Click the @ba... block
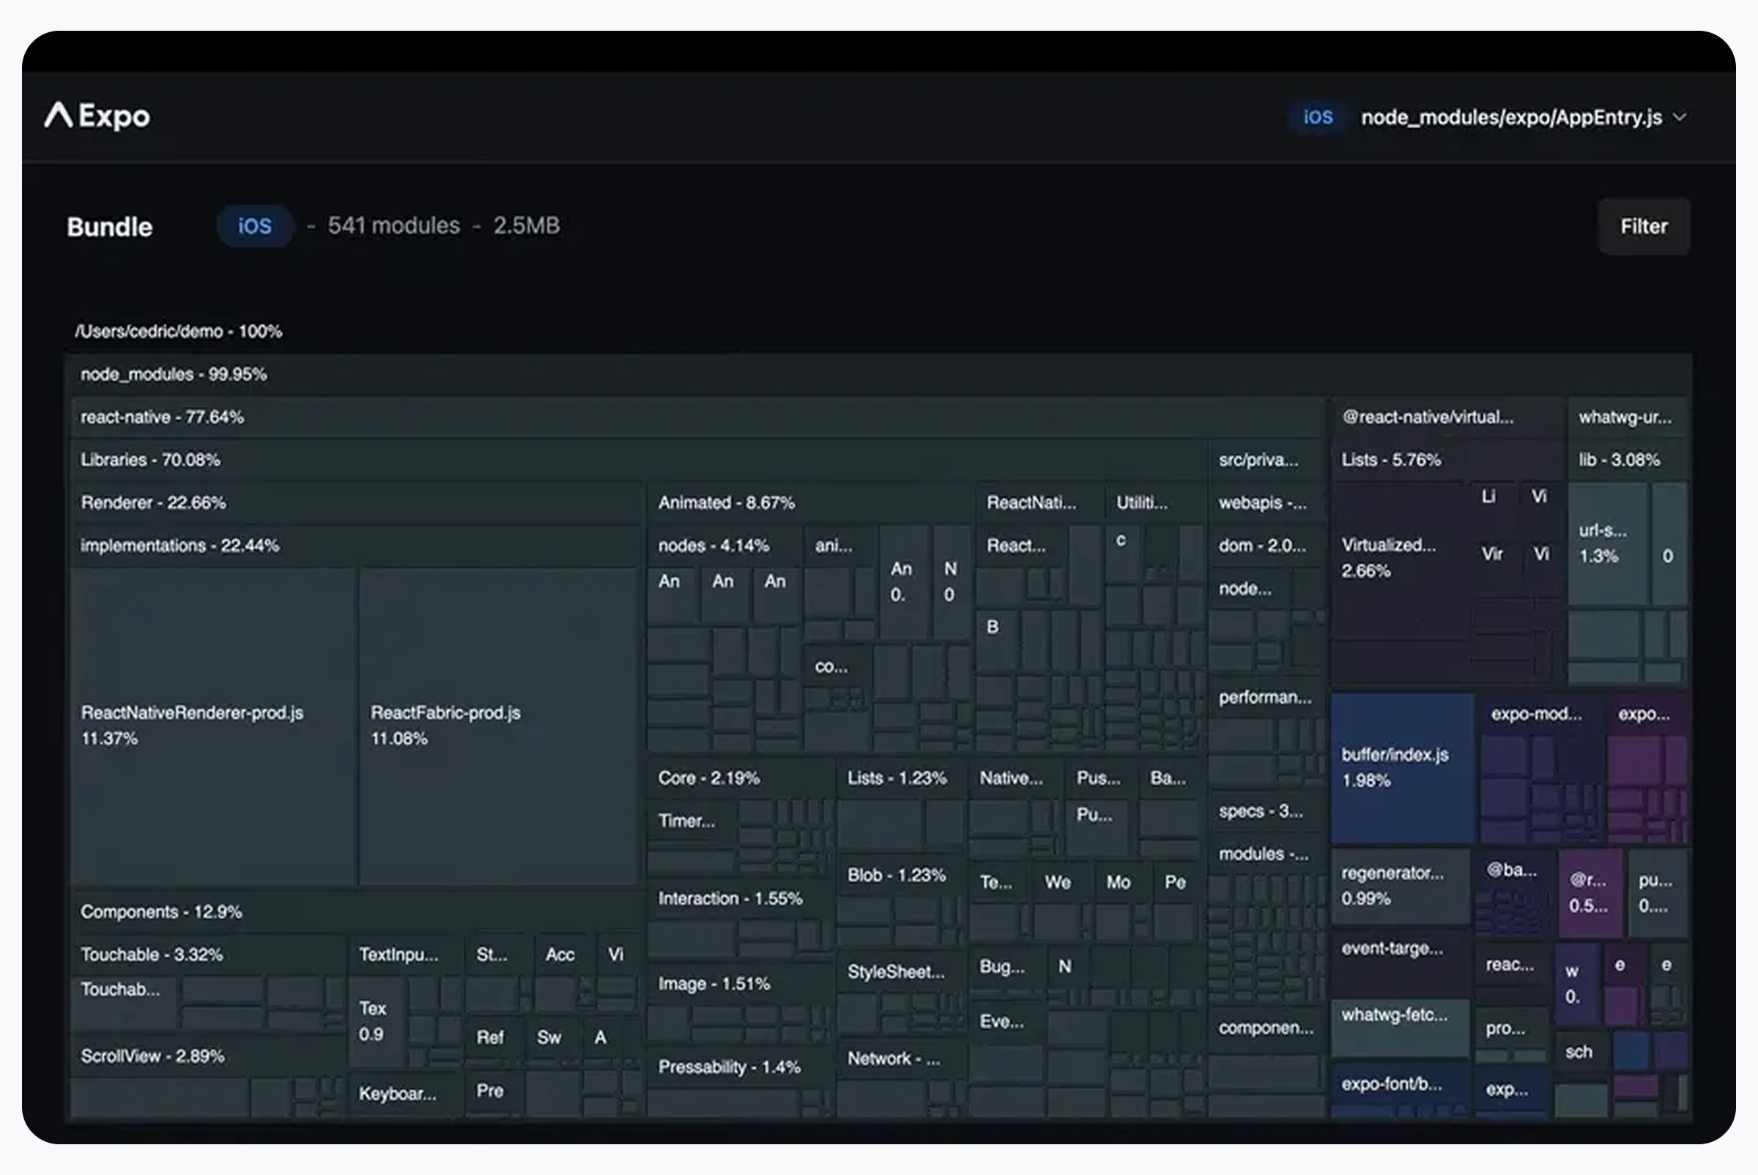The image size is (1758, 1175). (x=1513, y=870)
